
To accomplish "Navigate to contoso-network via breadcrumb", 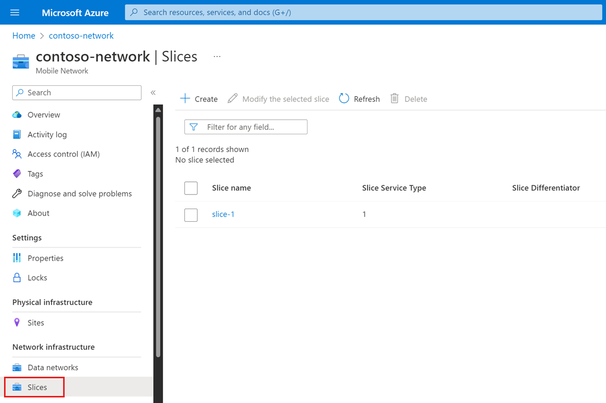I will (x=81, y=35).
